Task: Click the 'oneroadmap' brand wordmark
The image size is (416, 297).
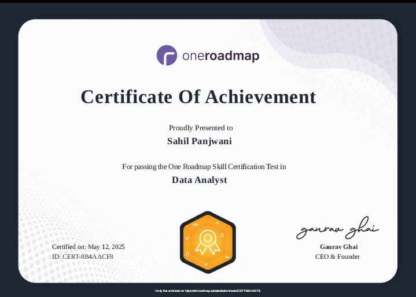Action: coord(221,56)
